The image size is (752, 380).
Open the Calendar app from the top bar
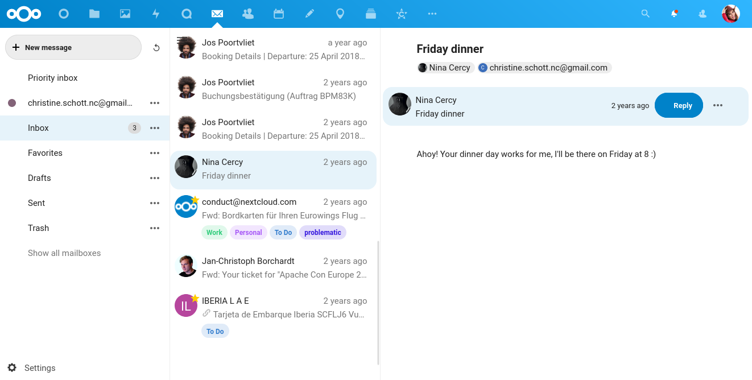click(x=279, y=13)
